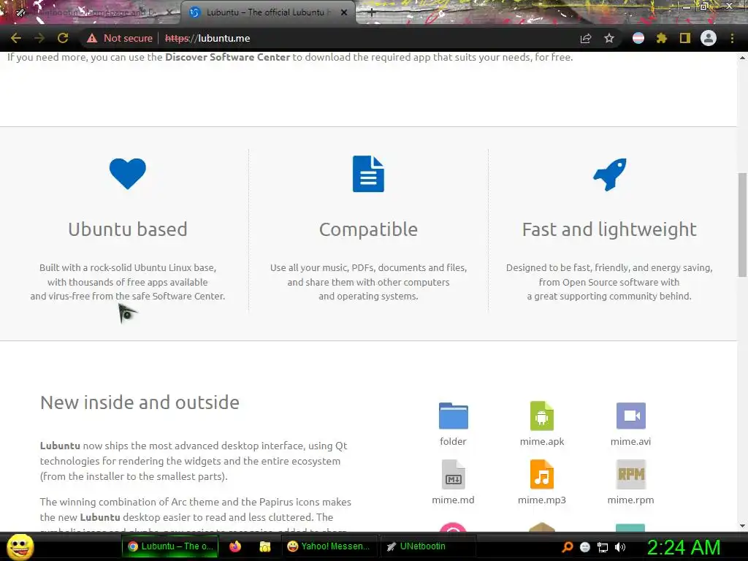748x561 pixels.
Task: Click the mime.rpm package icon
Action: pos(630,475)
